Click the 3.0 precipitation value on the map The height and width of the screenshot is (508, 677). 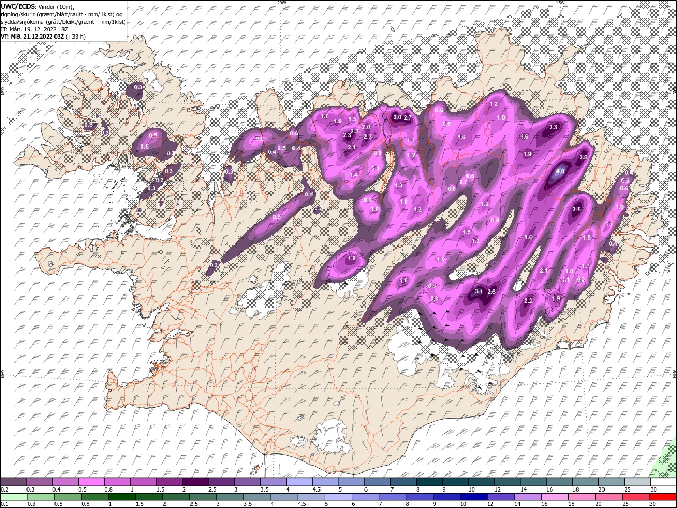pyautogui.click(x=397, y=117)
